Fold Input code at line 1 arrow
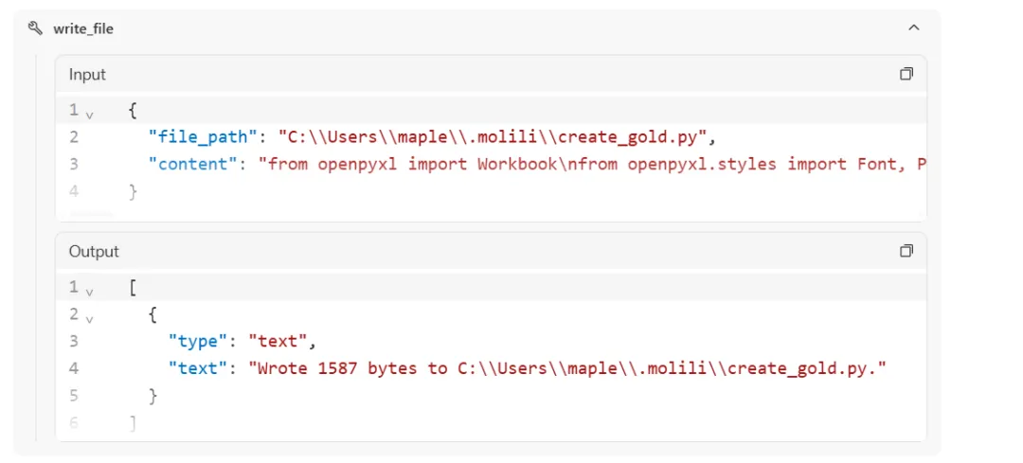This screenshot has height=463, width=1023. click(x=90, y=115)
